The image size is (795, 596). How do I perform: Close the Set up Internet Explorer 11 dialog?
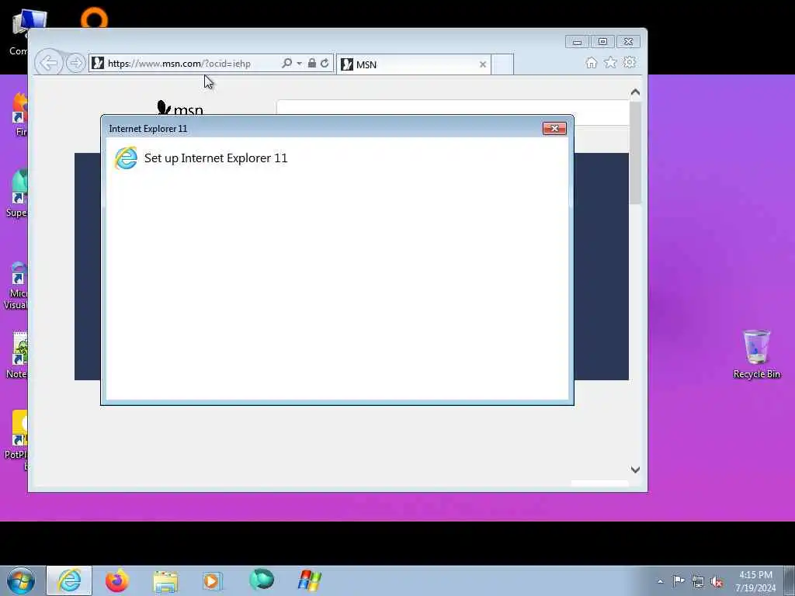click(554, 128)
